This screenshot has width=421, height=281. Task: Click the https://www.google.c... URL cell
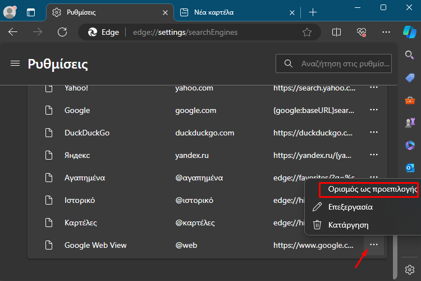[313, 245]
